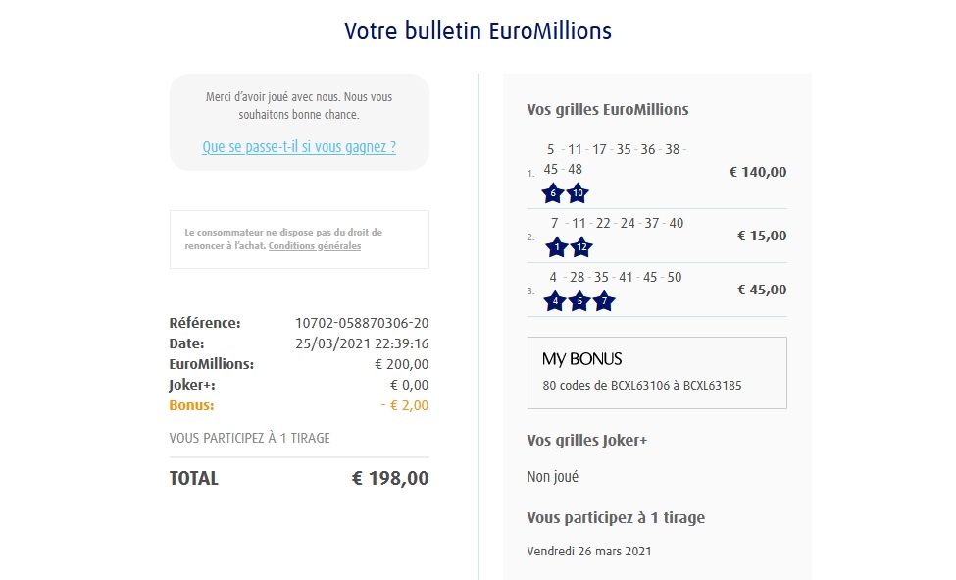The image size is (956, 580).
Task: Click the reference number 10702-058870306-20
Action: 362,323
